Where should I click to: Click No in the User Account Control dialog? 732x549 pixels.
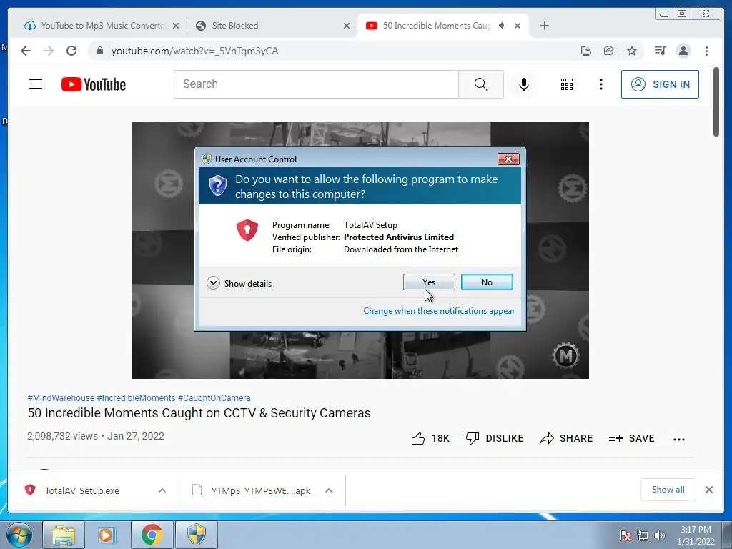(x=486, y=282)
